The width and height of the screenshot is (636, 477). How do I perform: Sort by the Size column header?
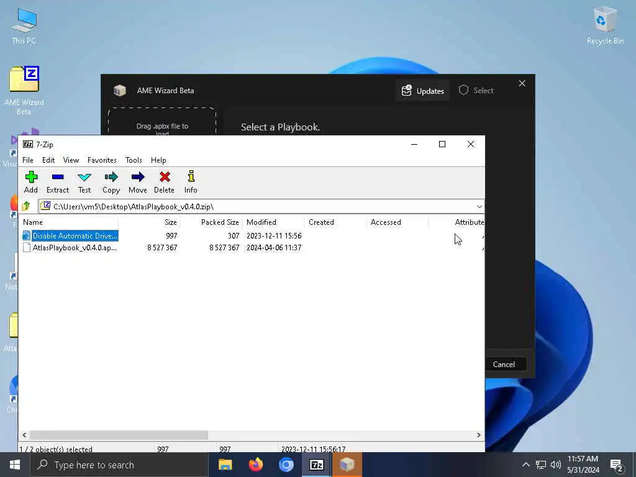(150, 222)
